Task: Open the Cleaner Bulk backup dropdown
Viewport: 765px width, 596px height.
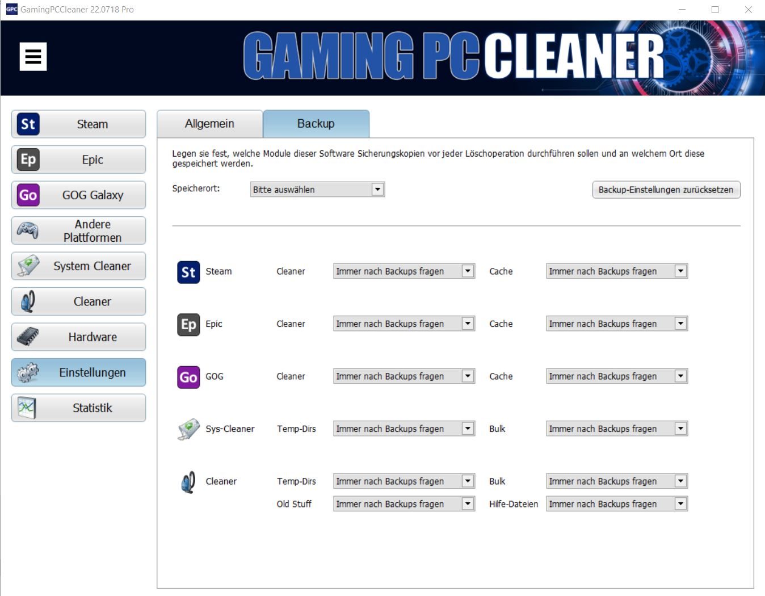Action: 617,481
